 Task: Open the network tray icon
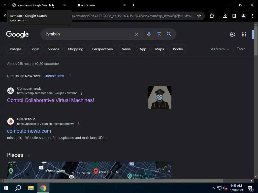pyautogui.click(x=219, y=188)
